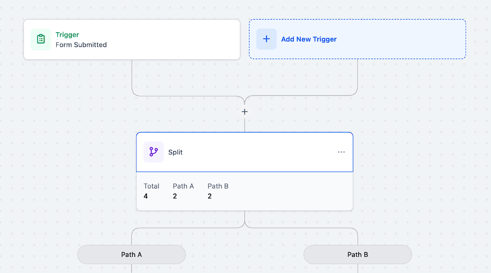Click the Split statistics footer panel

pos(245,191)
